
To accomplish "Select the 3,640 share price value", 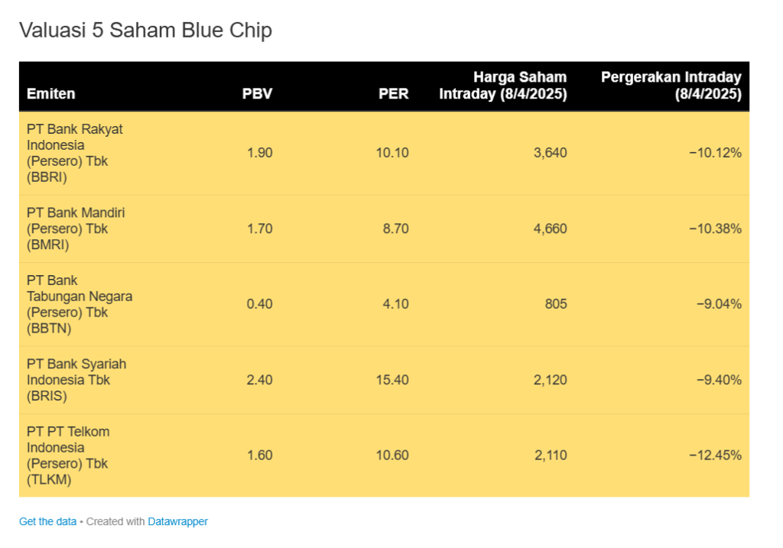I will [x=550, y=153].
